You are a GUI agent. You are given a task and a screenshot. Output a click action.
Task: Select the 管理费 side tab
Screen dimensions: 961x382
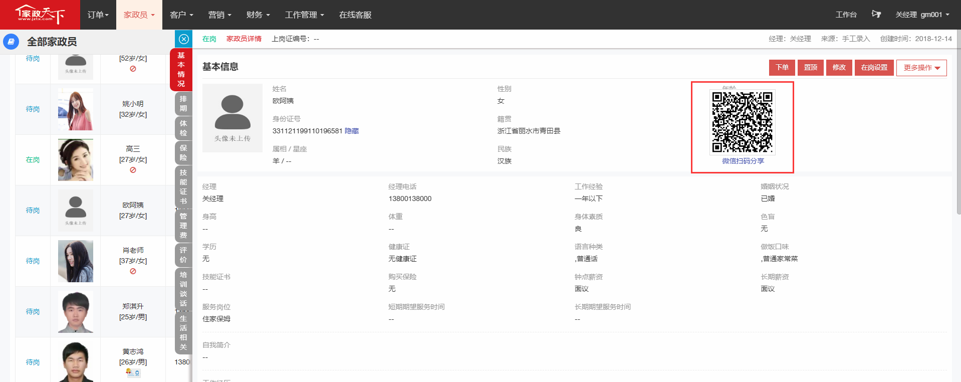pyautogui.click(x=183, y=225)
